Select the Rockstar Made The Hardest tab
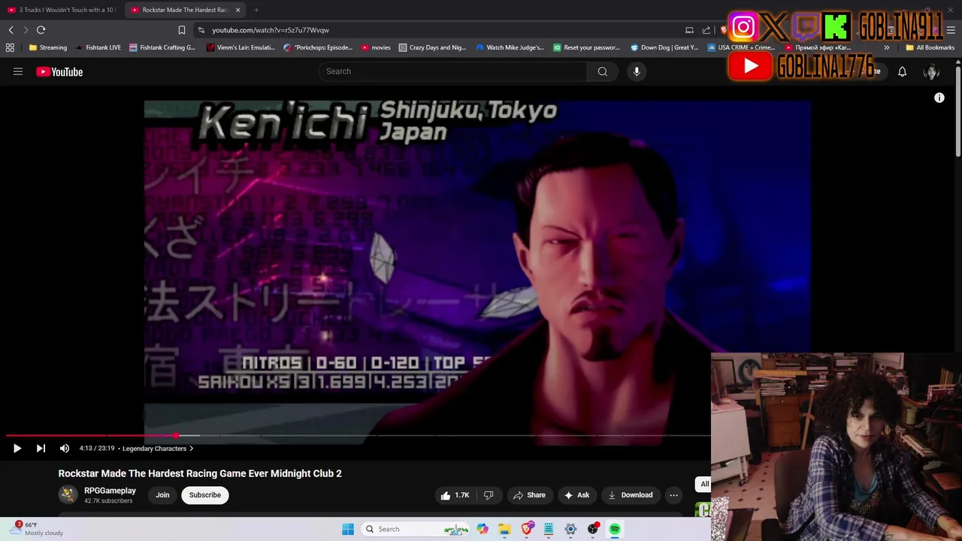This screenshot has height=541, width=962. (x=185, y=10)
